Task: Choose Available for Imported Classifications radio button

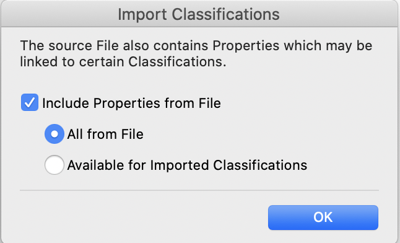Action: [x=54, y=165]
